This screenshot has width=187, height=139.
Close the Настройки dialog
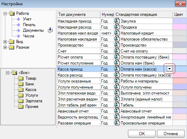pyautogui.click(x=180, y=4)
